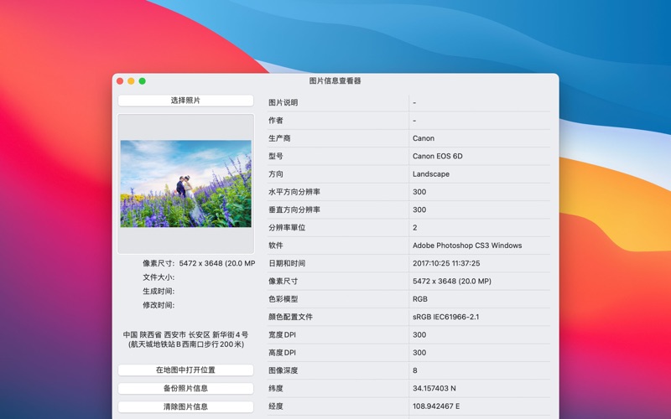
Task: Close window using red traffic light button
Action: pyautogui.click(x=120, y=81)
